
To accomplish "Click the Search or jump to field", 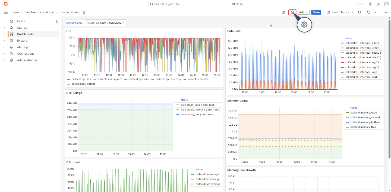I will click(x=196, y=4).
